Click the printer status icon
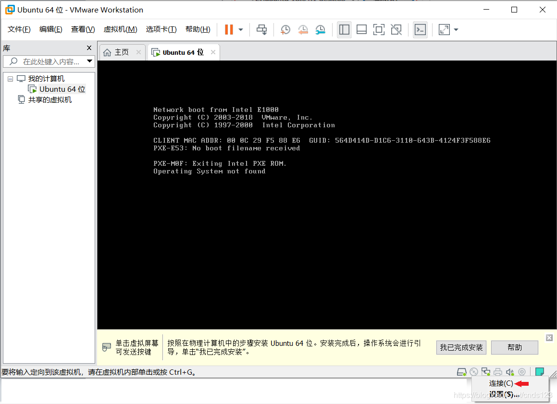This screenshot has height=404, width=557. 498,372
